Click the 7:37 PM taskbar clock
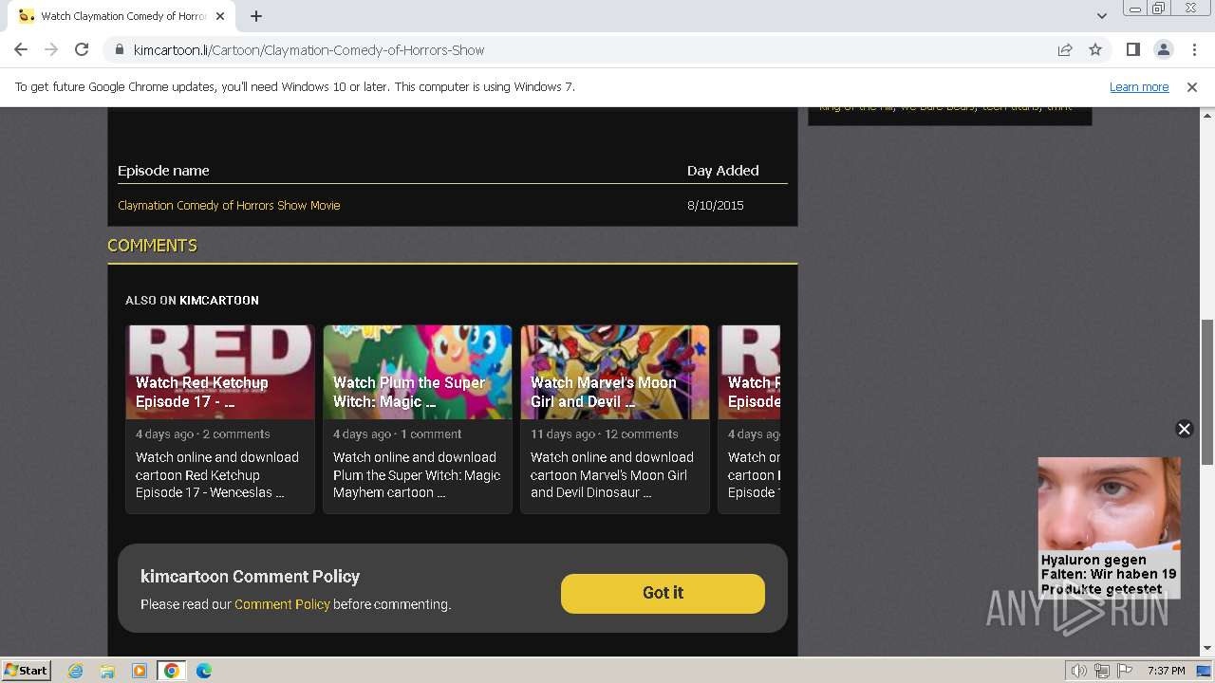 1166,671
